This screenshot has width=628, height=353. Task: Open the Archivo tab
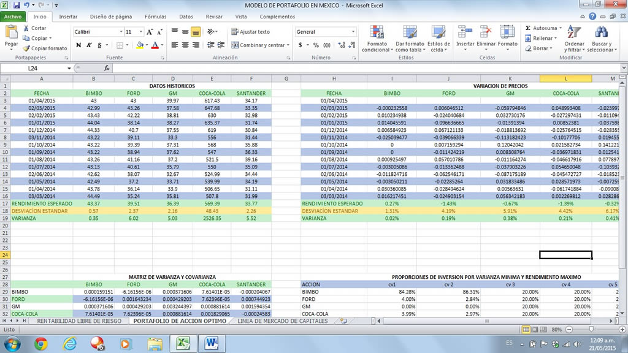pyautogui.click(x=13, y=17)
